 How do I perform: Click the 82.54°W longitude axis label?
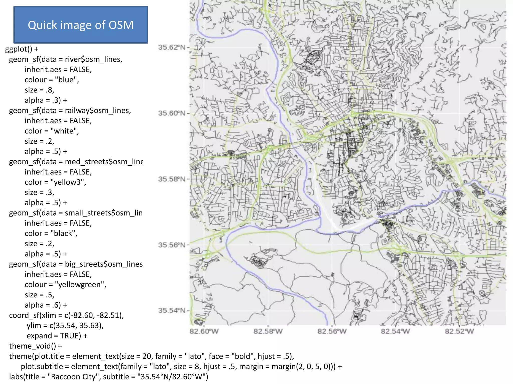click(x=395, y=331)
